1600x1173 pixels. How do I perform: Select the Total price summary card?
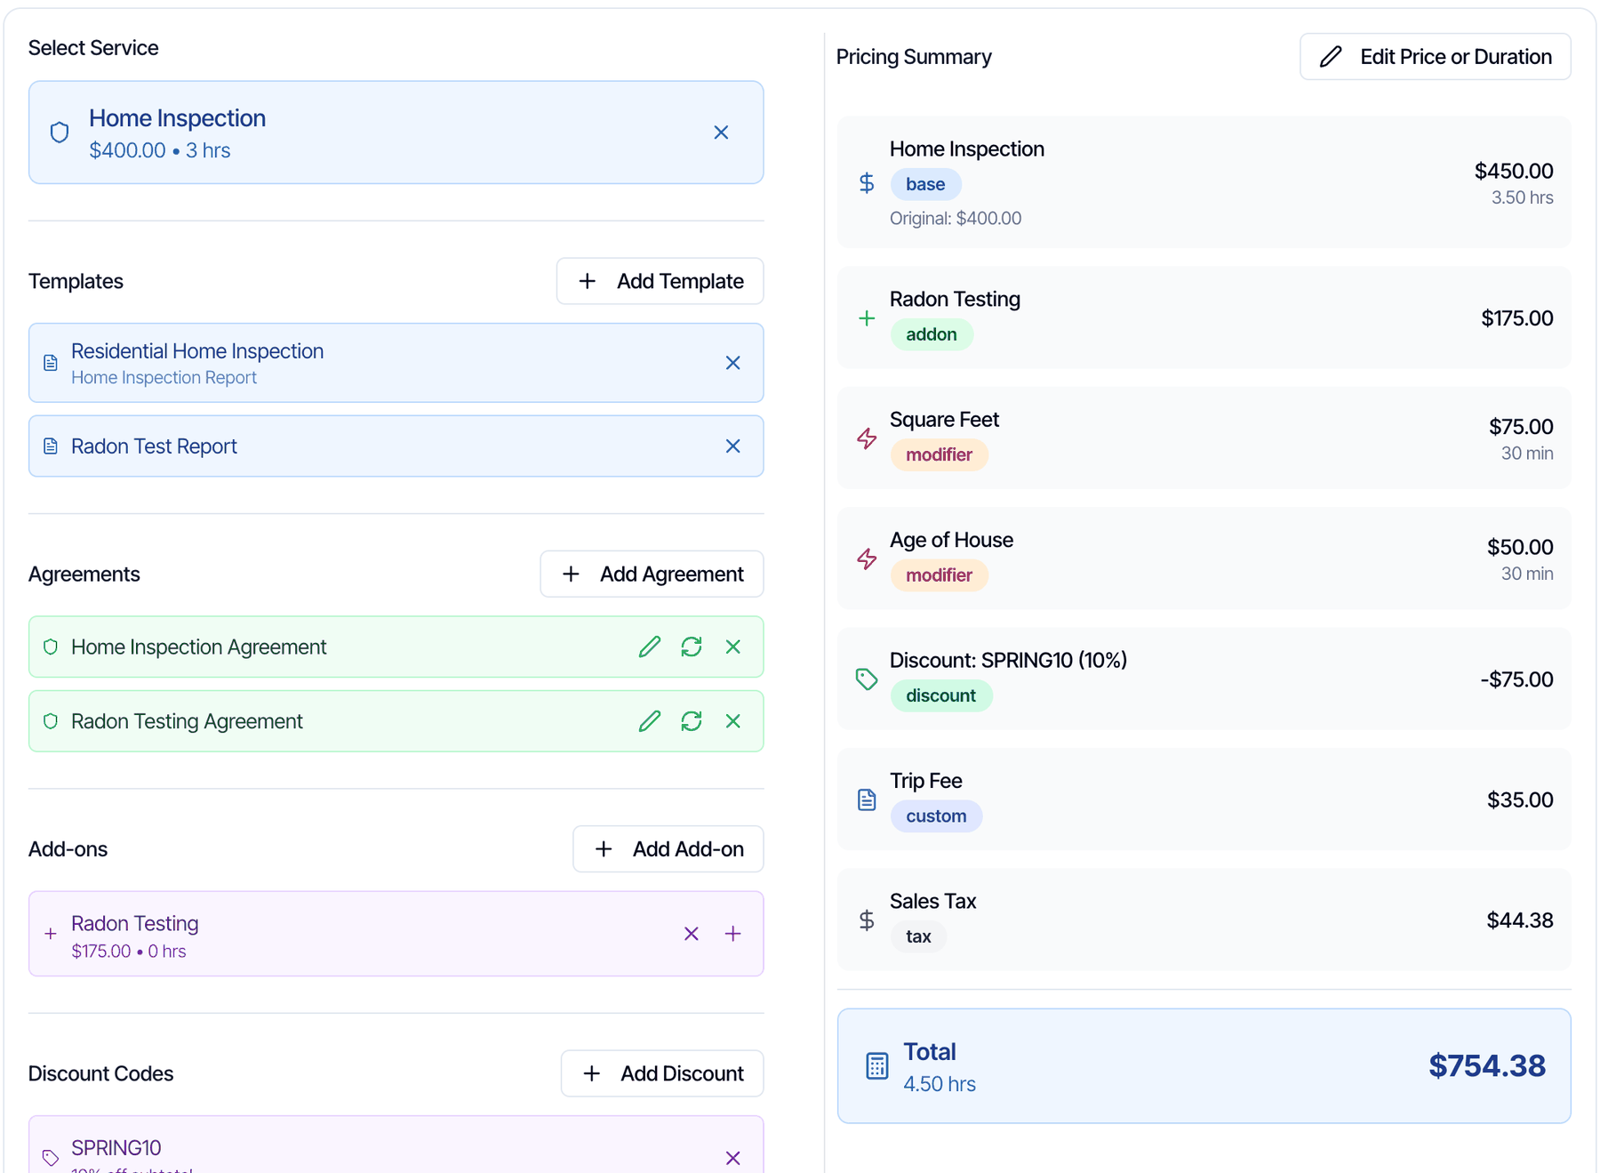[x=1204, y=1065]
